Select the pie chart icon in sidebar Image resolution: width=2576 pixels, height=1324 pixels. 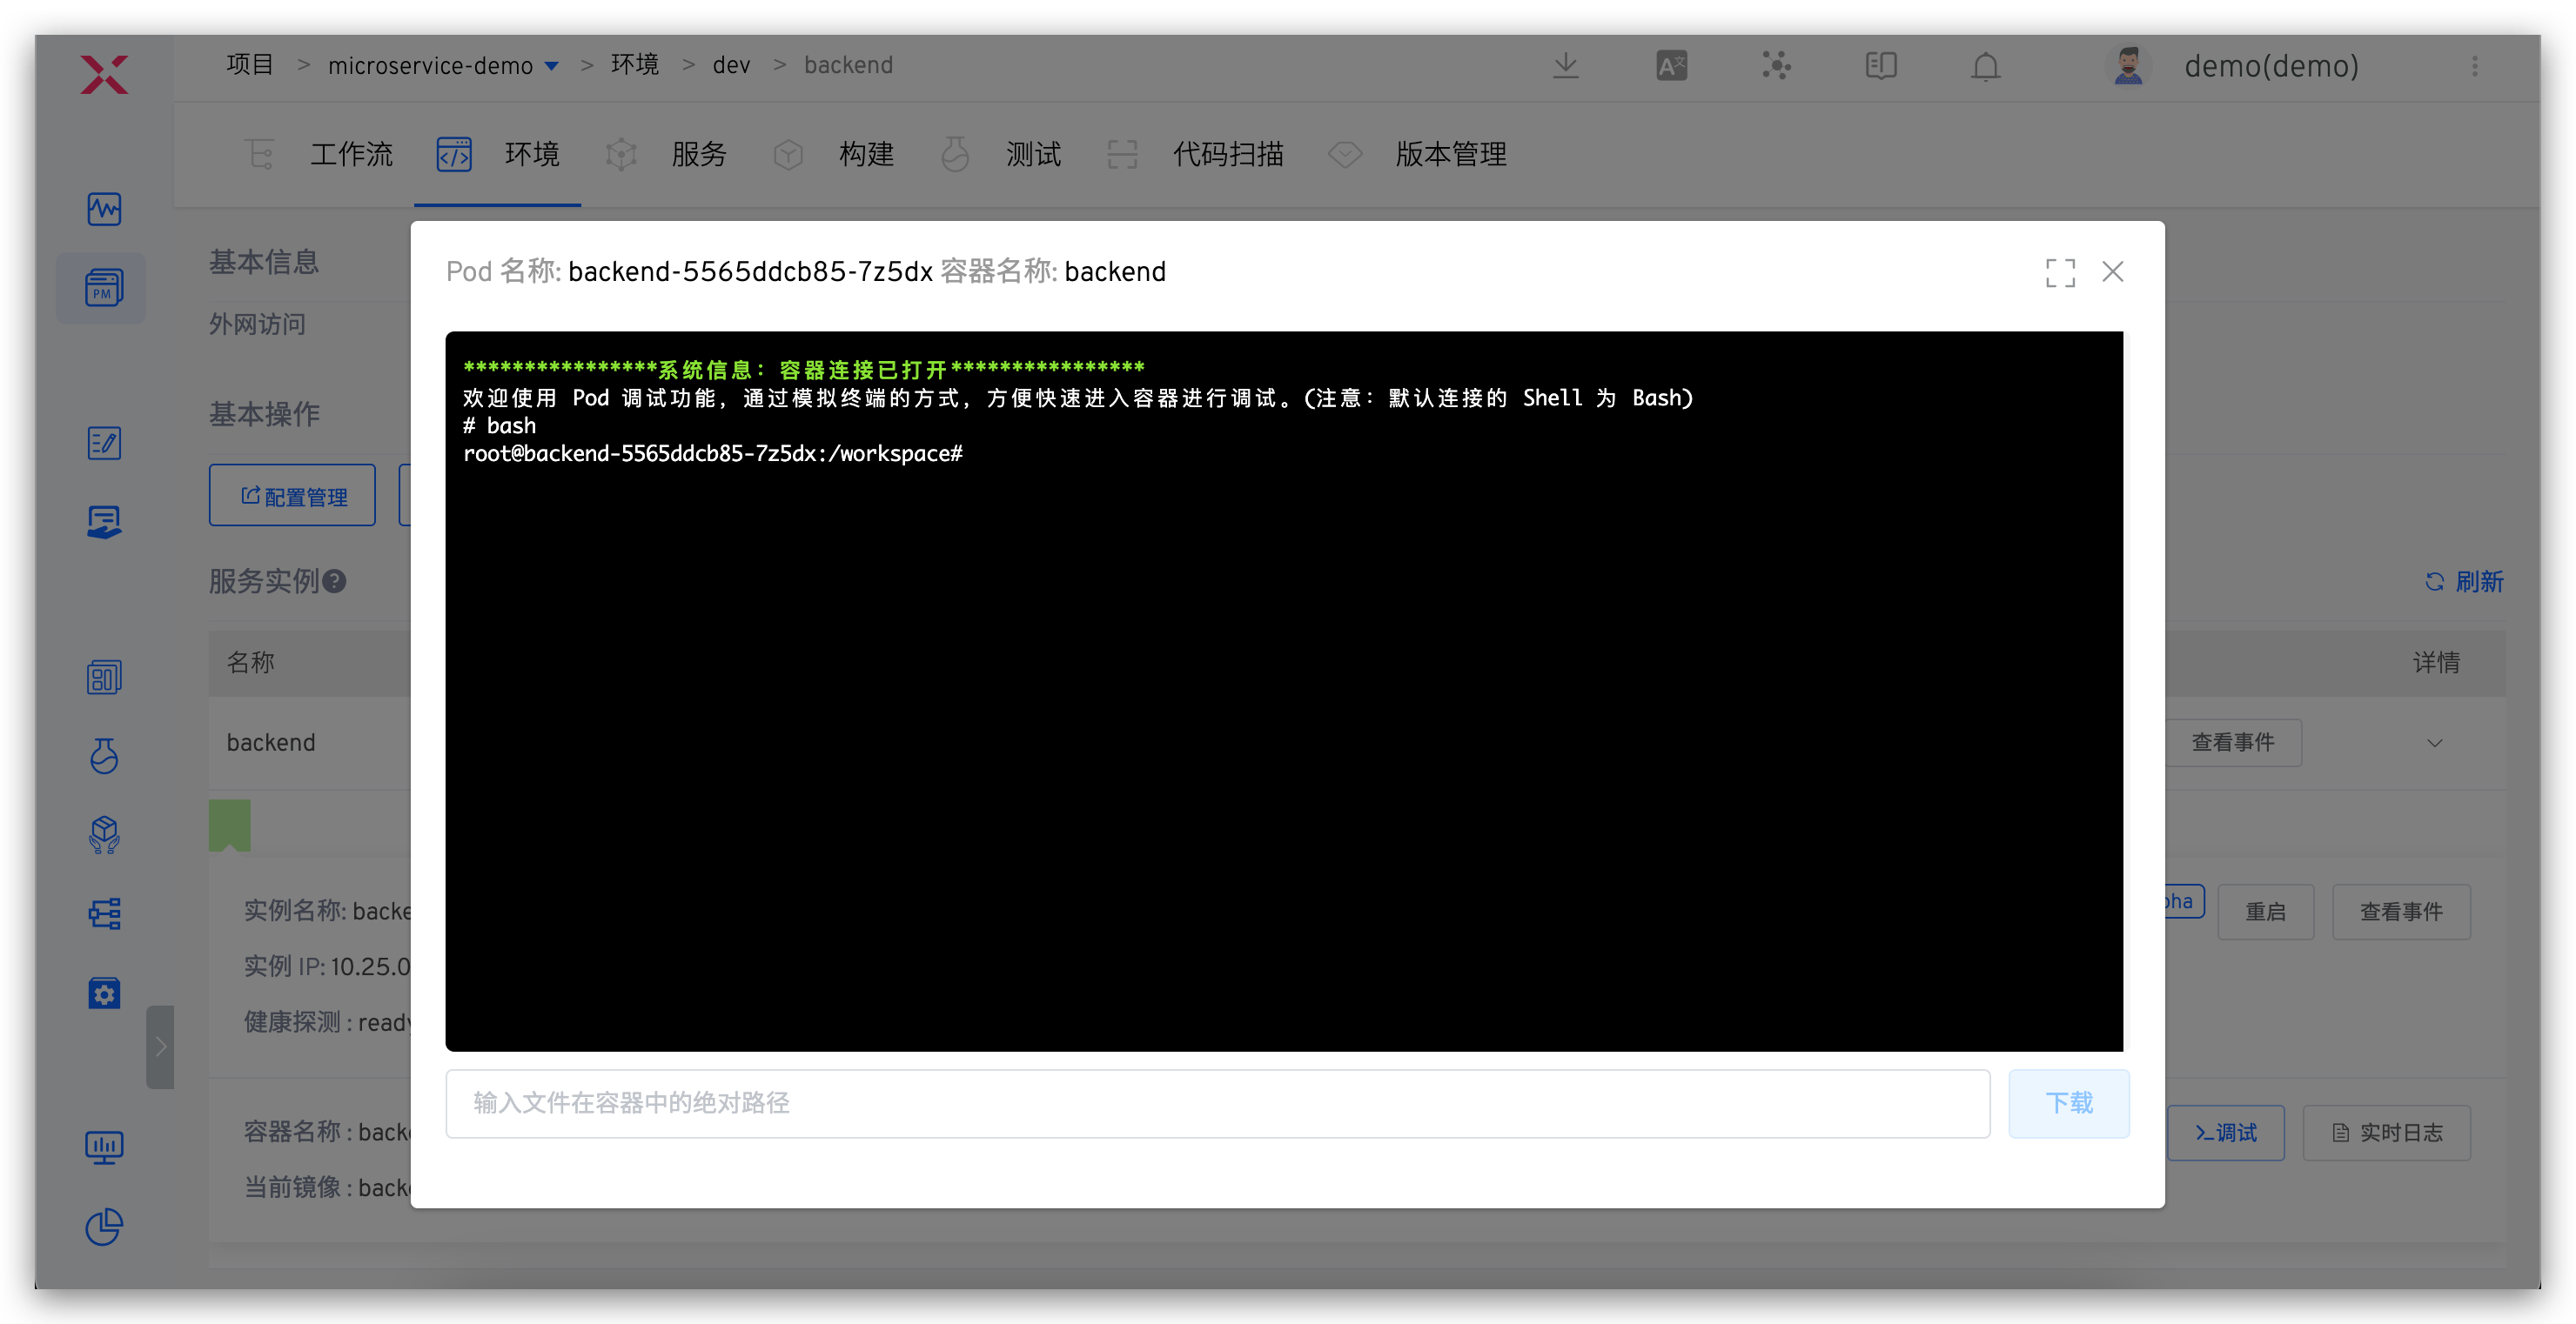(104, 1227)
